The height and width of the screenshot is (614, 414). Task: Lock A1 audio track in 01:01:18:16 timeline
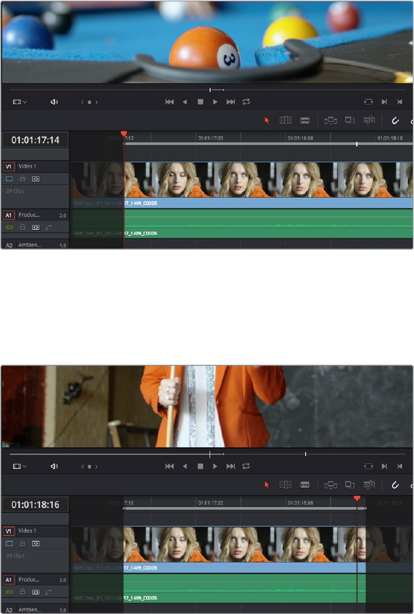[x=23, y=591]
